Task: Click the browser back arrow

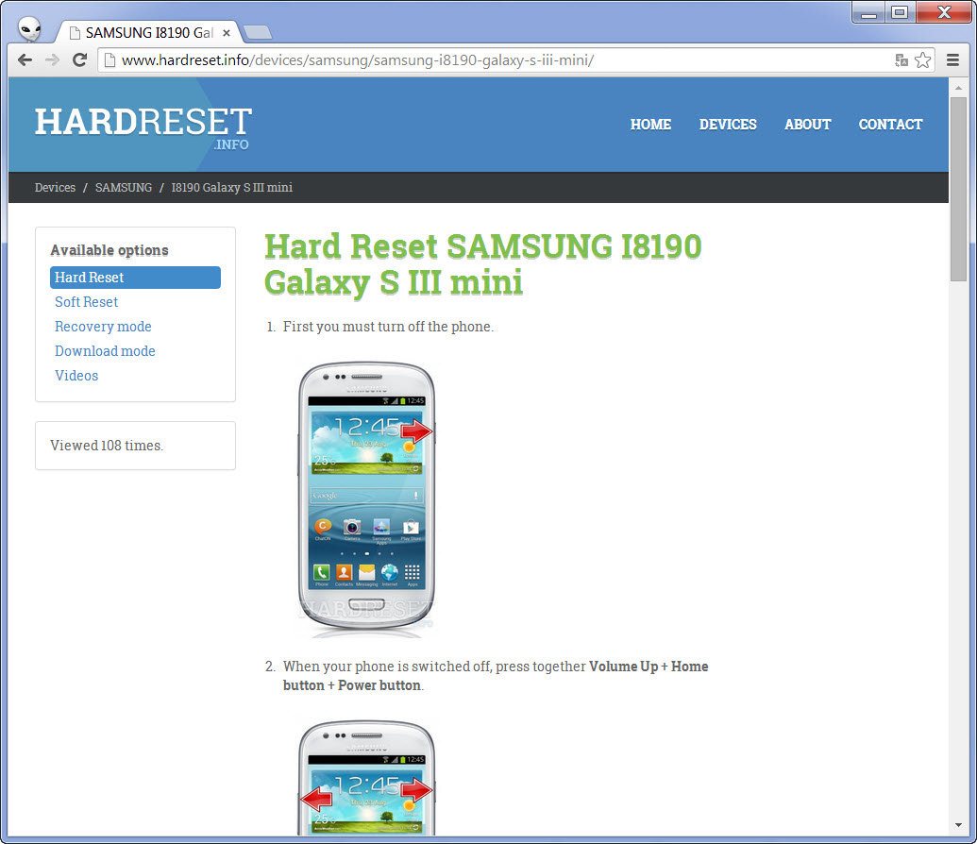Action: click(x=25, y=59)
